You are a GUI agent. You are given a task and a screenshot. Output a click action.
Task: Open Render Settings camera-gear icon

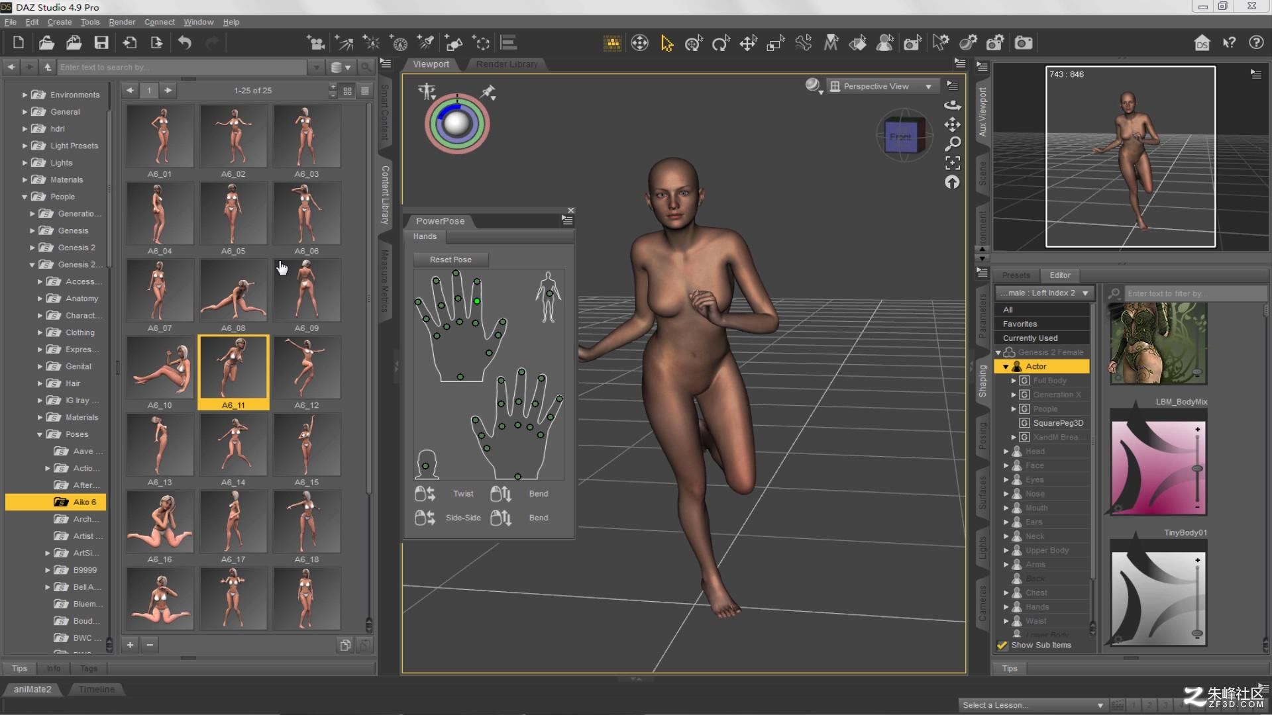995,44
